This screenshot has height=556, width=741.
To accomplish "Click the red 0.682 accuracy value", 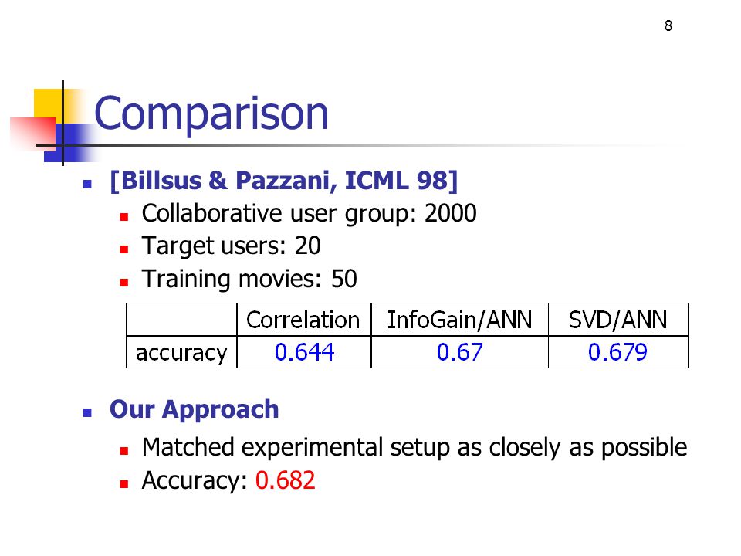I will pos(285,480).
